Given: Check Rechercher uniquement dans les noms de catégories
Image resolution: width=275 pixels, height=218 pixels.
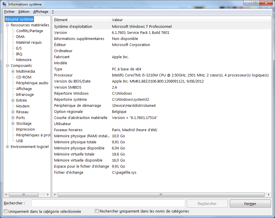Looking at the screenshot, I should pos(97,211).
